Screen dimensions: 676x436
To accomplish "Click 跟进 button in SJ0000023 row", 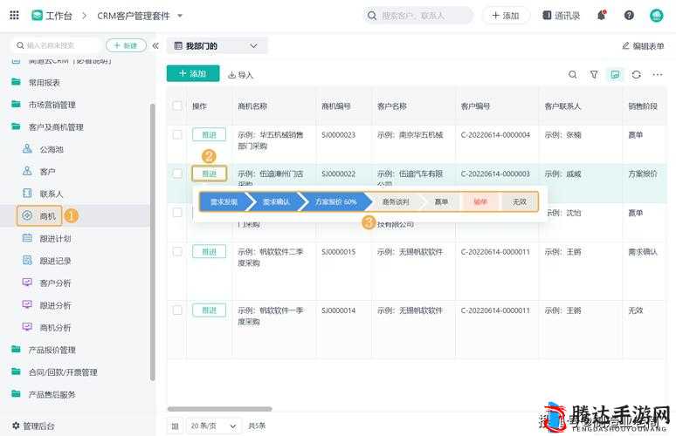I will (209, 134).
